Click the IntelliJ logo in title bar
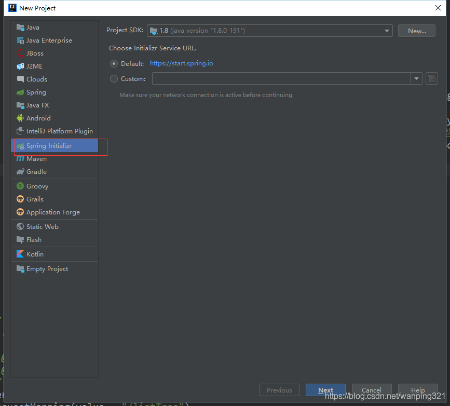450x406 pixels. (x=12, y=8)
